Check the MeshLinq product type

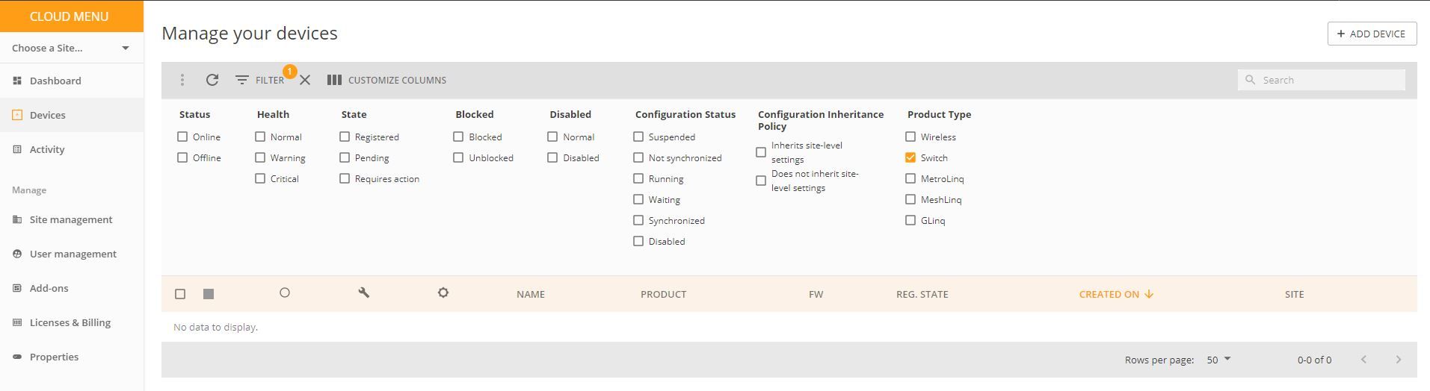tap(910, 199)
